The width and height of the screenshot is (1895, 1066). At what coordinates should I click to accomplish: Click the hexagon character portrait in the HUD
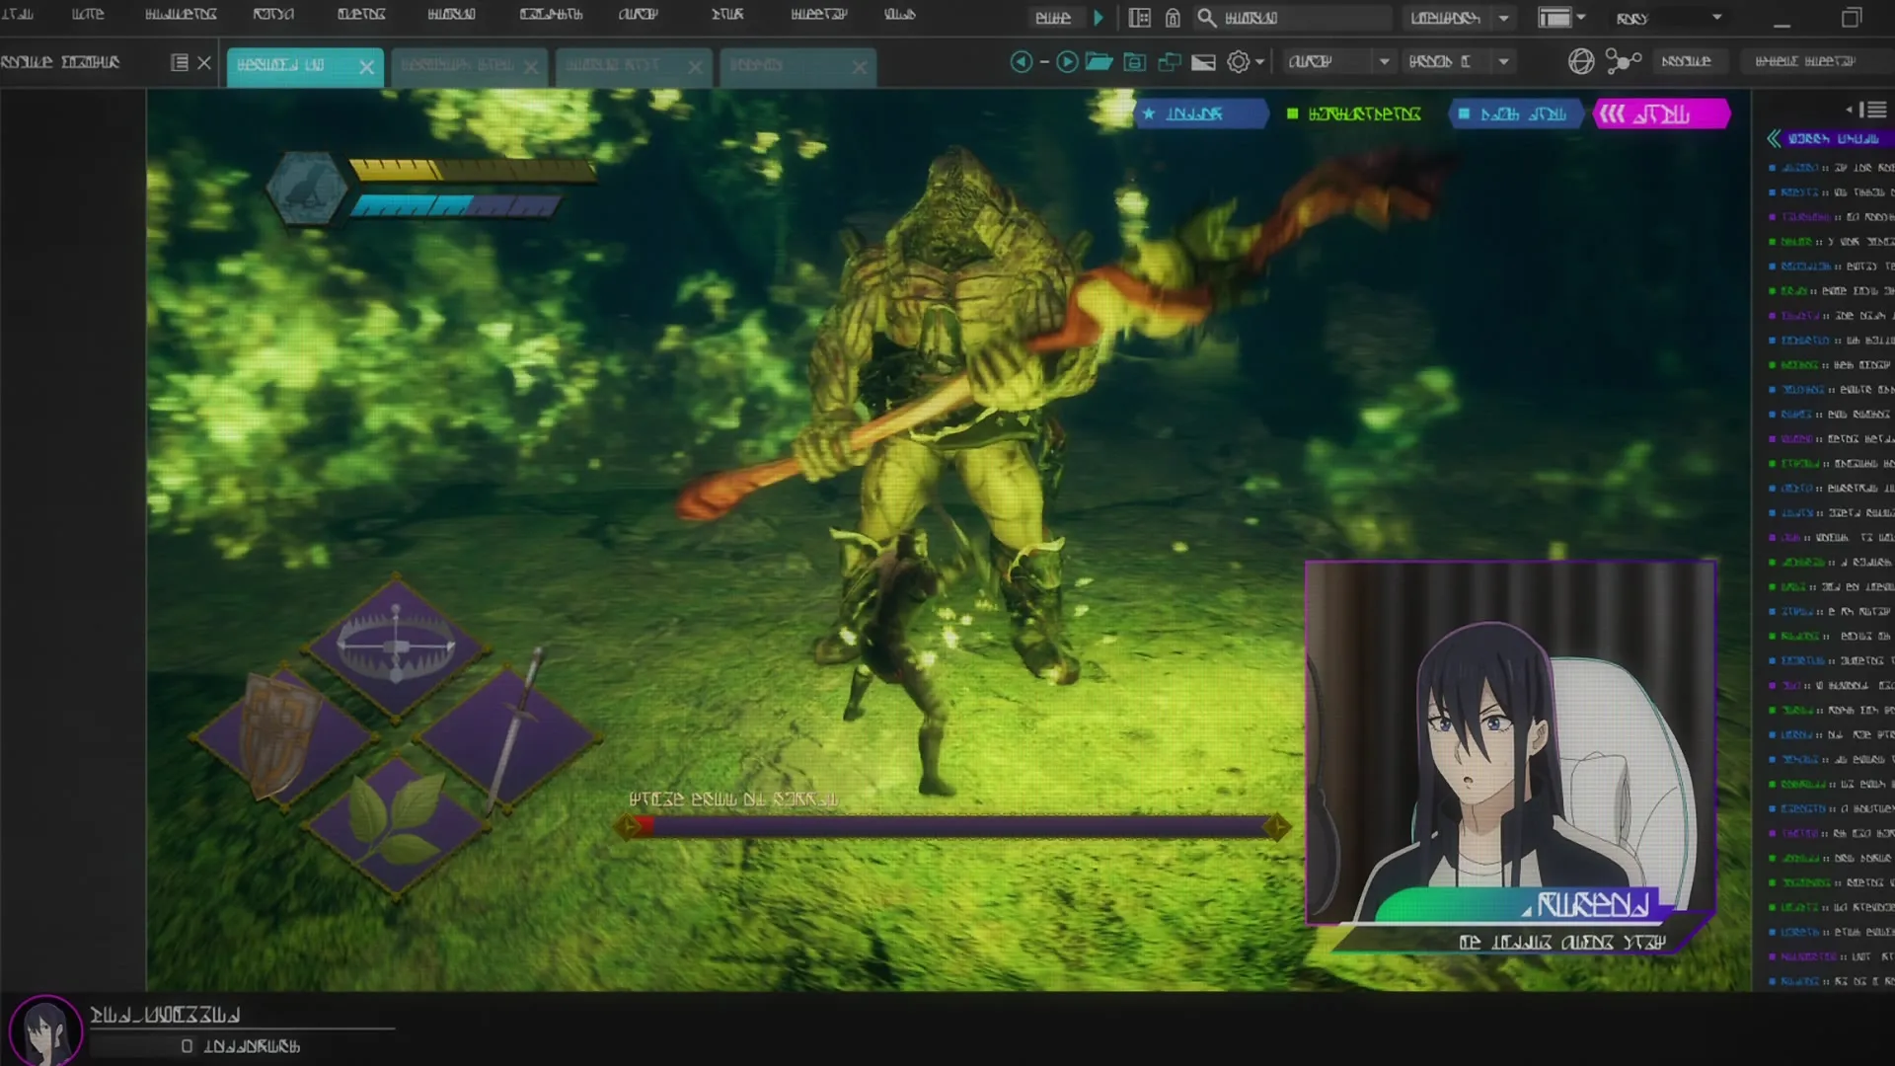307,188
